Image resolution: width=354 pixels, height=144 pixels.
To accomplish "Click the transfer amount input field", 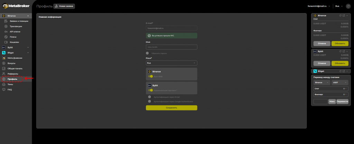I will [x=320, y=102].
